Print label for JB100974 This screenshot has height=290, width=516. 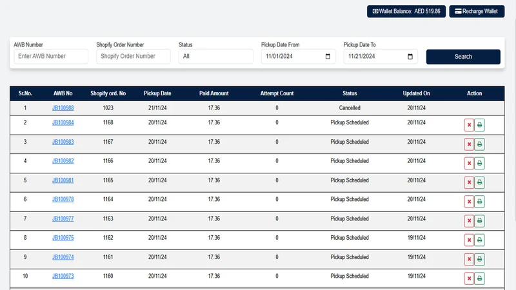click(x=479, y=260)
